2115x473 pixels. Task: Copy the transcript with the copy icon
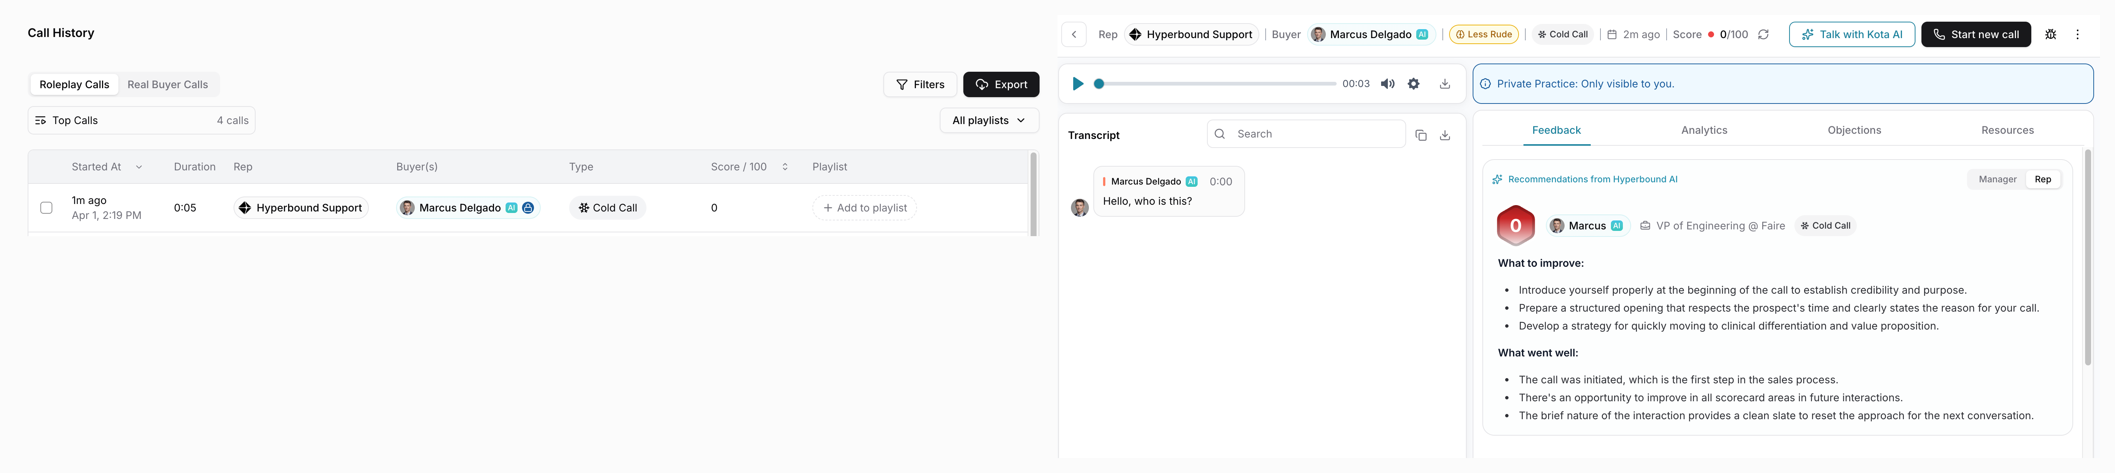(1420, 136)
